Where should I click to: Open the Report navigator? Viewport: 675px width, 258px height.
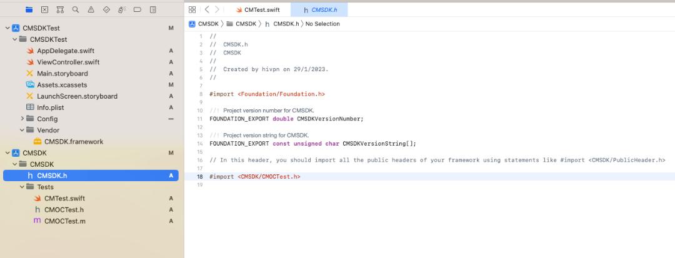(153, 9)
